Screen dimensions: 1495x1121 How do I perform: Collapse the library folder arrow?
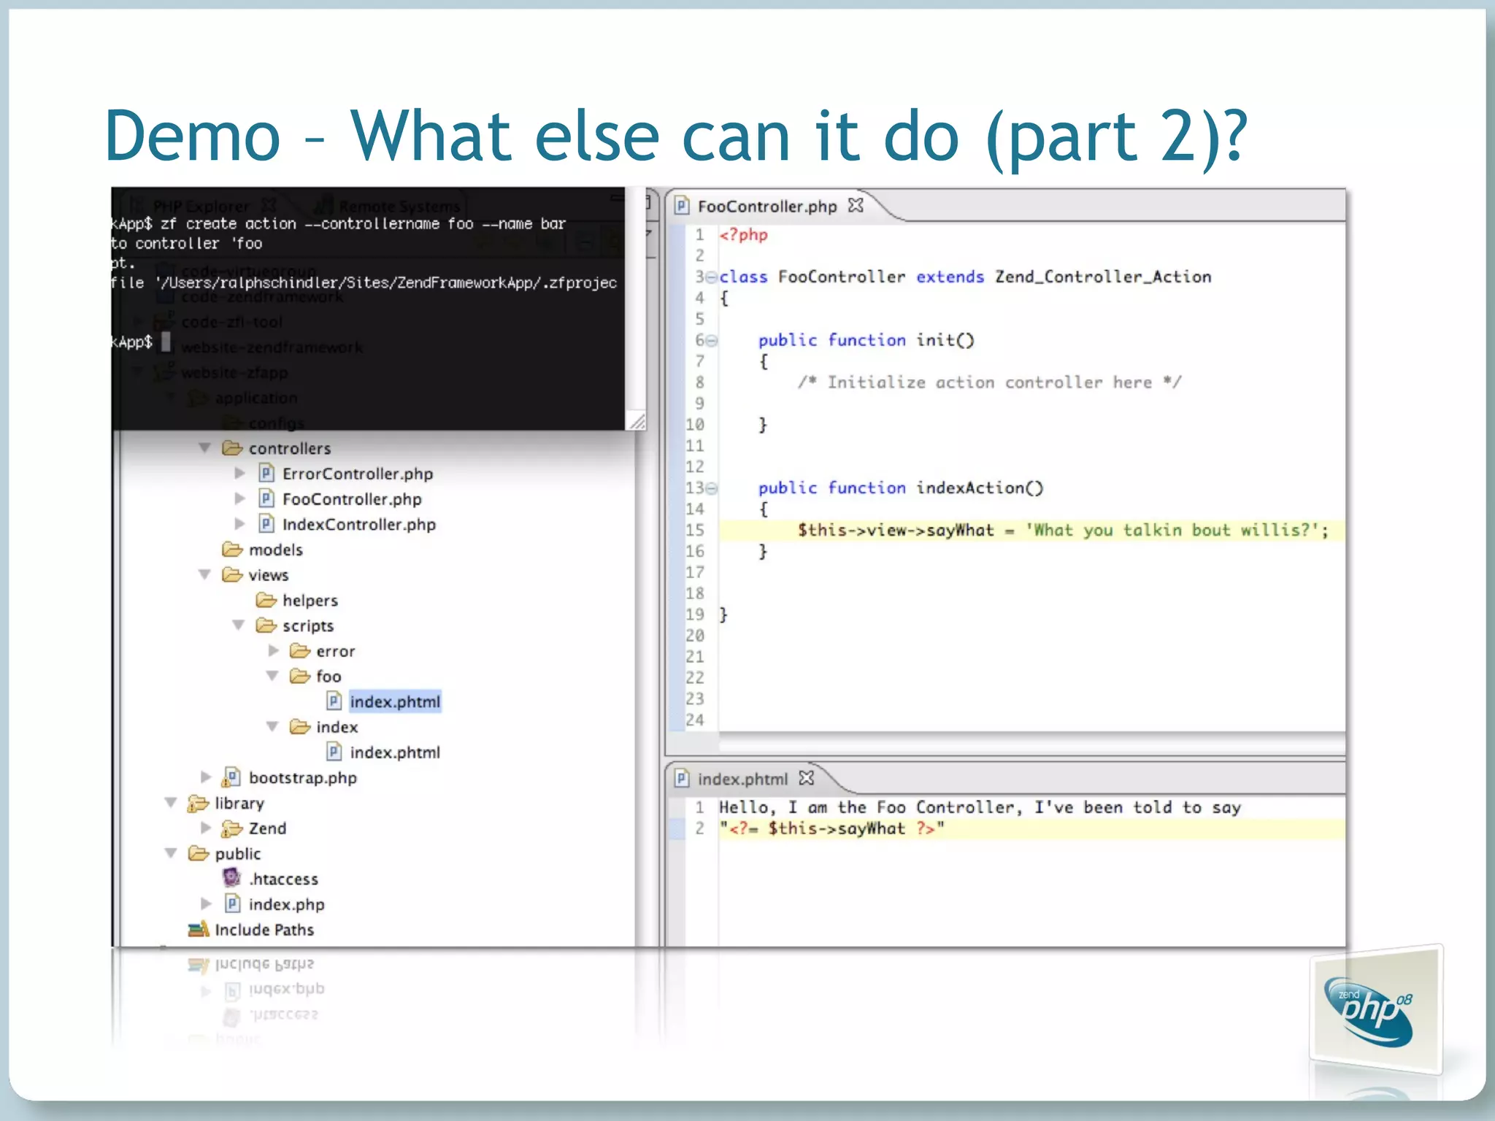(x=171, y=803)
